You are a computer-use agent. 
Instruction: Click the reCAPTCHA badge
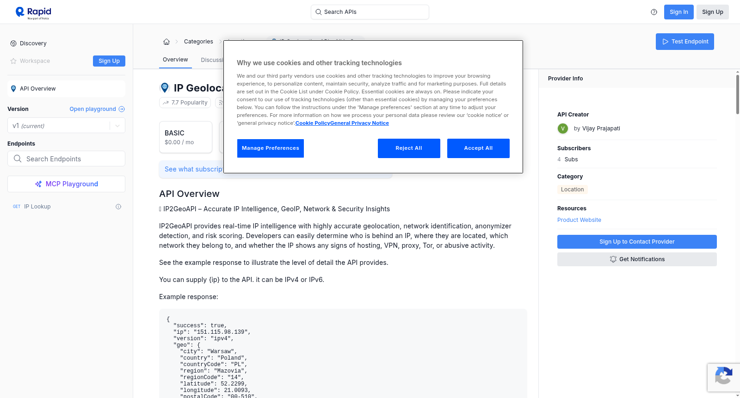[724, 378]
